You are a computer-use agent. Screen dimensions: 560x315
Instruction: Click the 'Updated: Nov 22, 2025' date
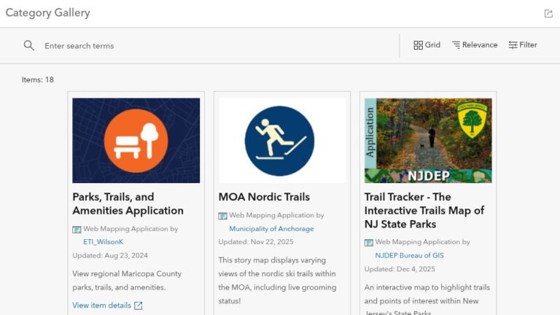click(256, 242)
